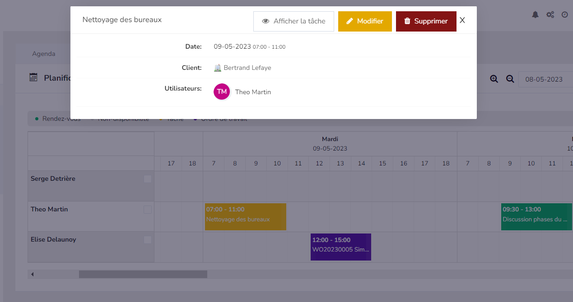This screenshot has height=302, width=573.
Task: Click the building icon beside Bertrand Lefaye
Action: (218, 68)
